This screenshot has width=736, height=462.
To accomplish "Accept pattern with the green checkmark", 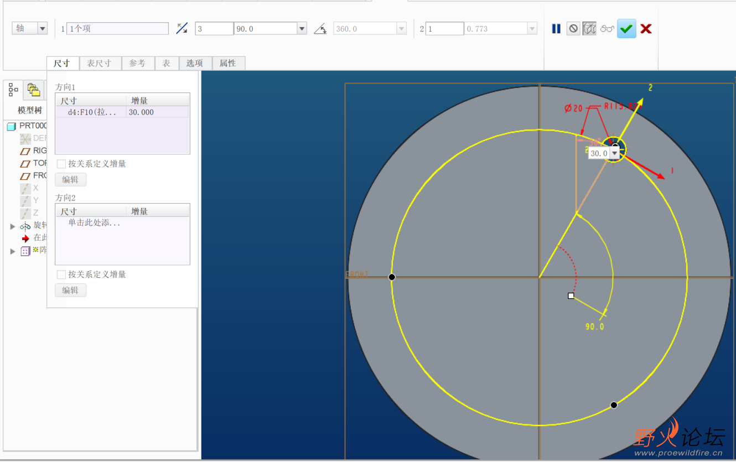I will [626, 29].
